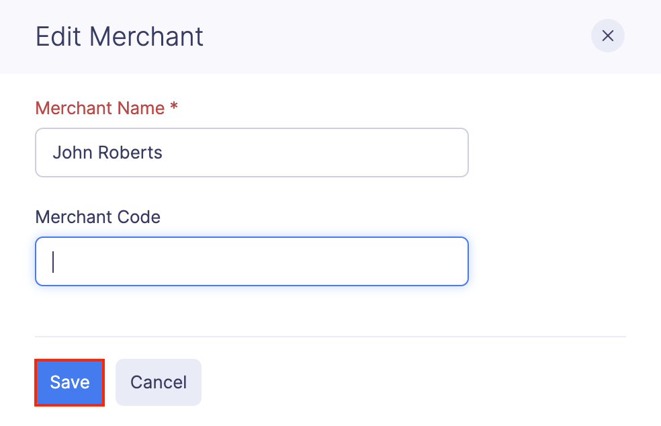
Task: Click the Merchant Code label
Action: (x=97, y=217)
